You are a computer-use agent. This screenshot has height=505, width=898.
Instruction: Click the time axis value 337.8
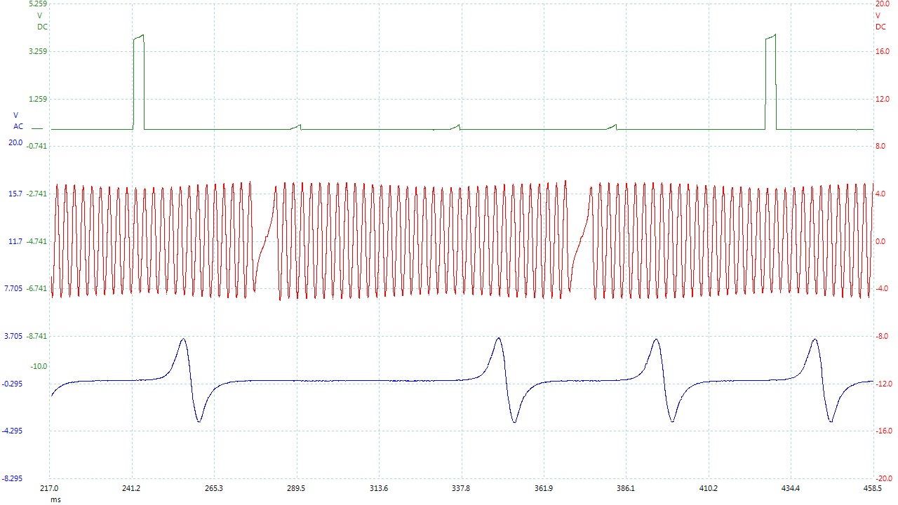click(x=462, y=489)
